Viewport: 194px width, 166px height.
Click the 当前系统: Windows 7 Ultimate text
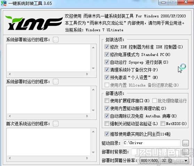tap(94, 30)
